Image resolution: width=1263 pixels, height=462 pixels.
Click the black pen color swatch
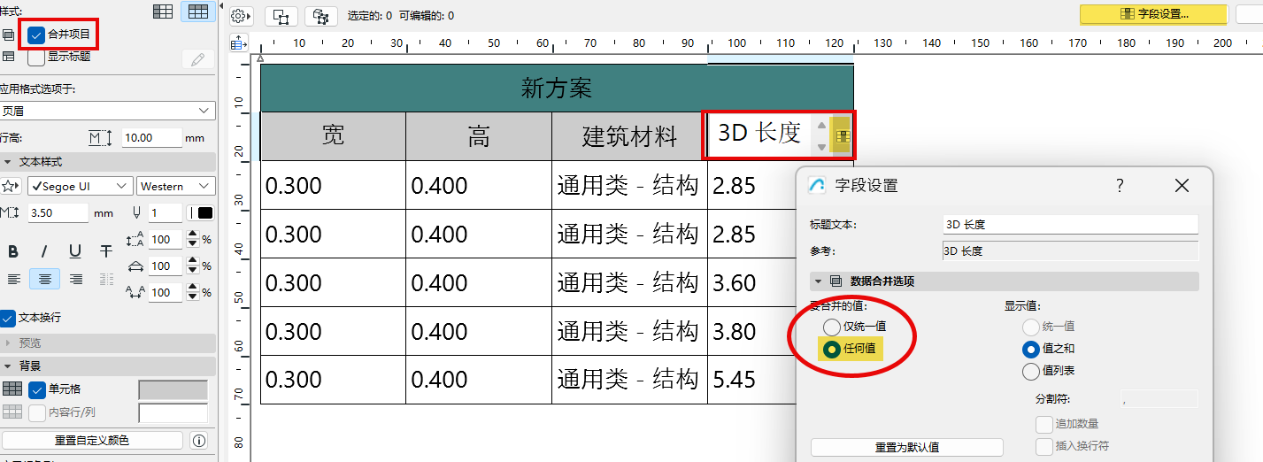click(205, 213)
